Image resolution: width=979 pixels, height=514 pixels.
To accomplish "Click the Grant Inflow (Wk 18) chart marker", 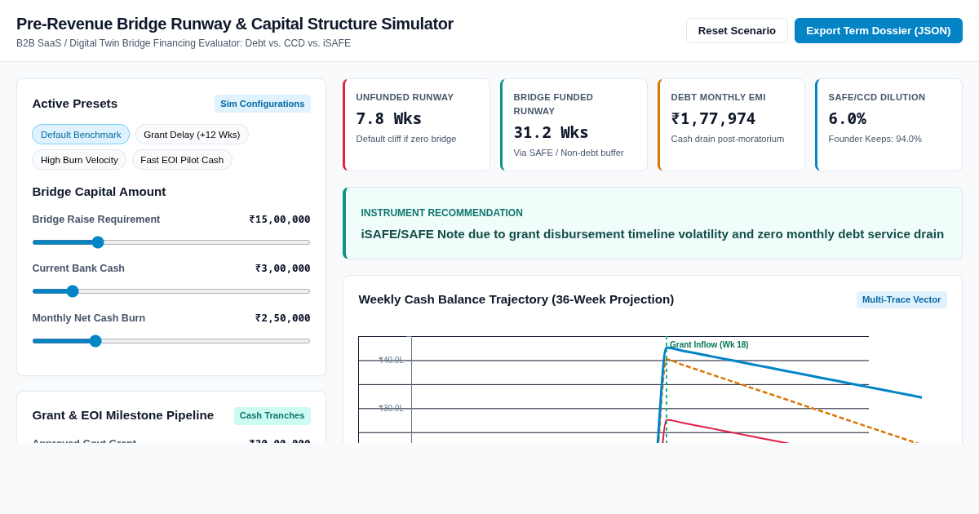I will (x=709, y=345).
